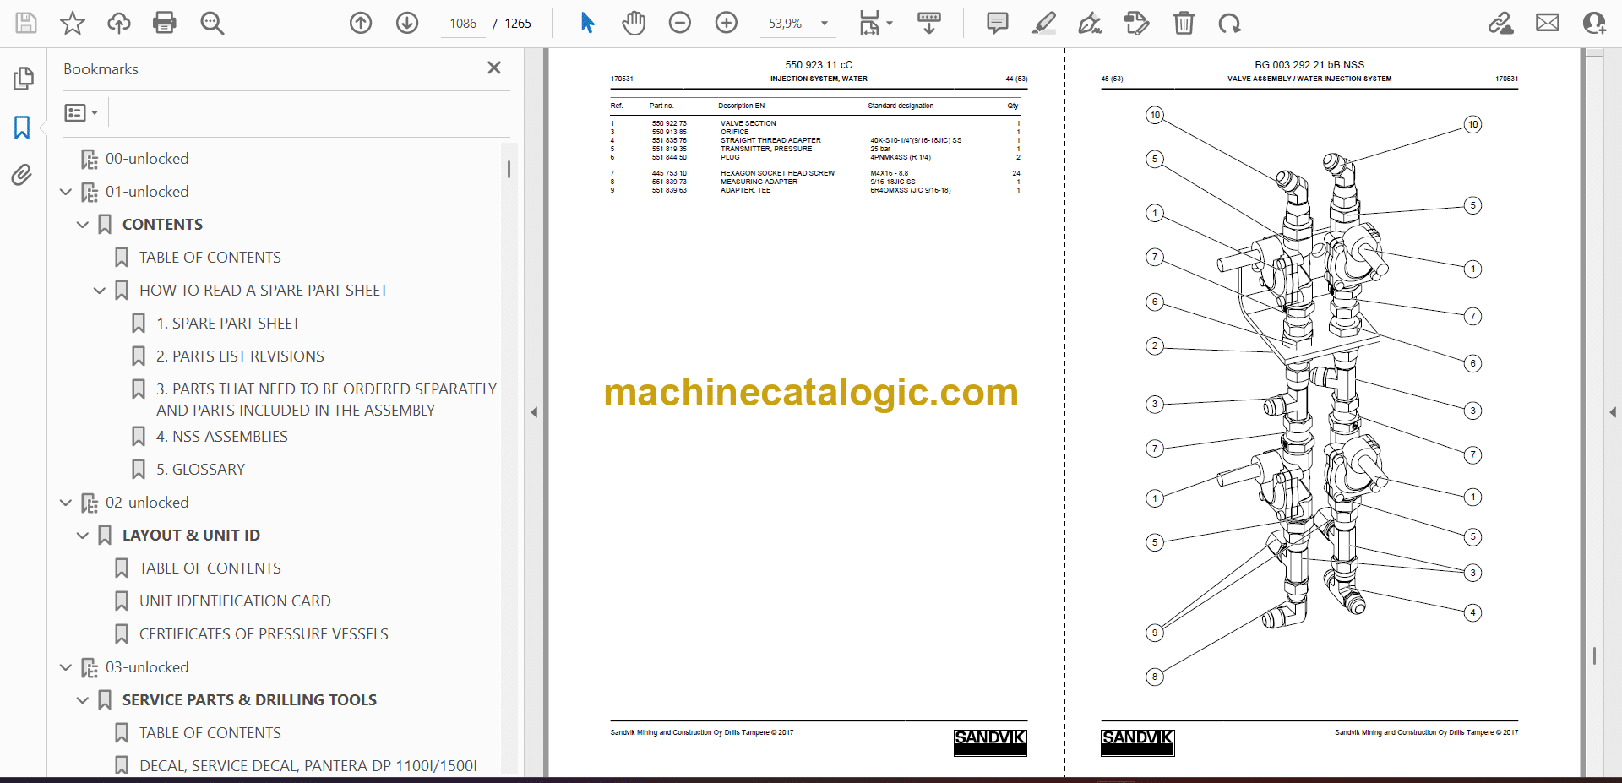Viewport: 1622px width, 783px height.
Task: Go to the next page arrow
Action: tap(407, 23)
